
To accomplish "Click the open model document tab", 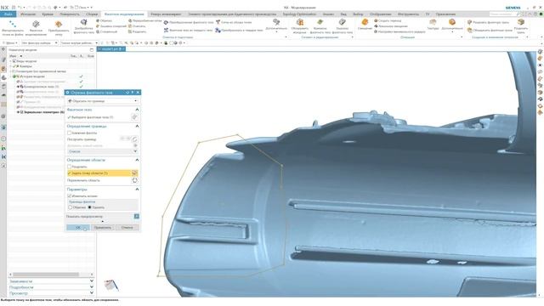I will (x=111, y=49).
